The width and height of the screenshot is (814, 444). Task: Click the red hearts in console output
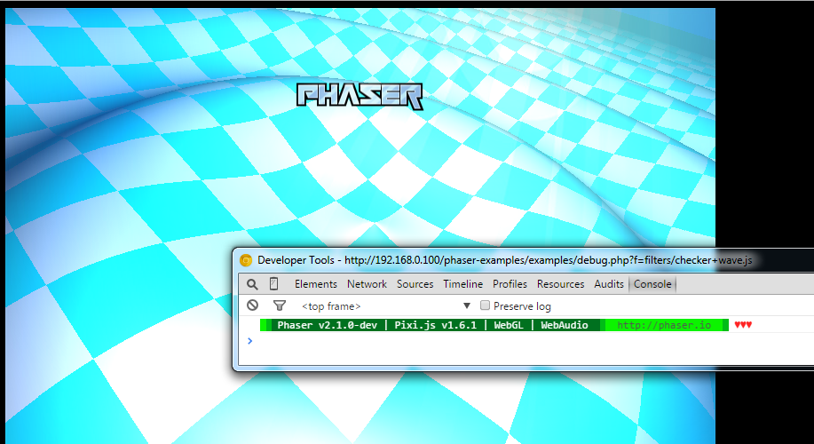coord(743,325)
